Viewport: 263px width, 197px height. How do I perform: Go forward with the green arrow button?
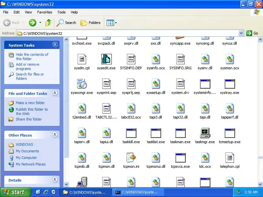point(32,23)
